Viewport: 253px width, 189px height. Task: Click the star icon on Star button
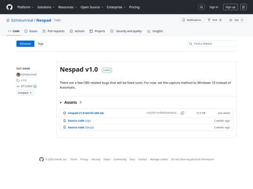(231, 20)
